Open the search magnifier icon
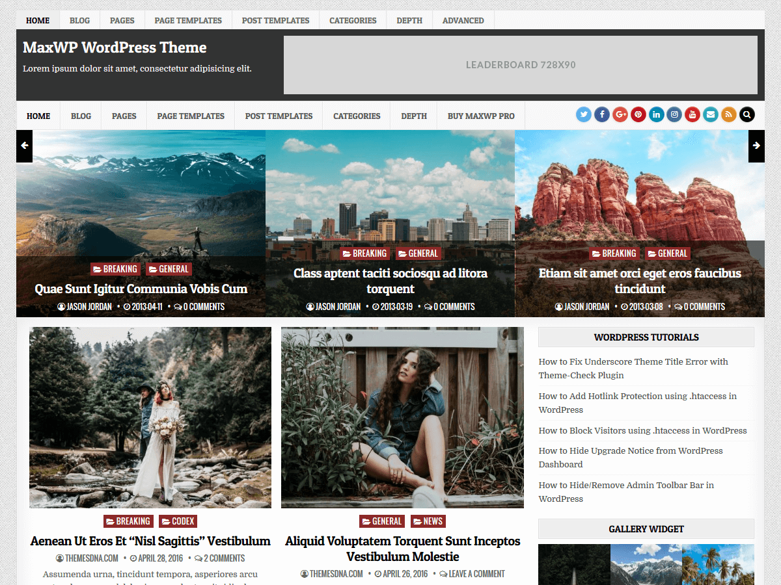 coord(747,114)
